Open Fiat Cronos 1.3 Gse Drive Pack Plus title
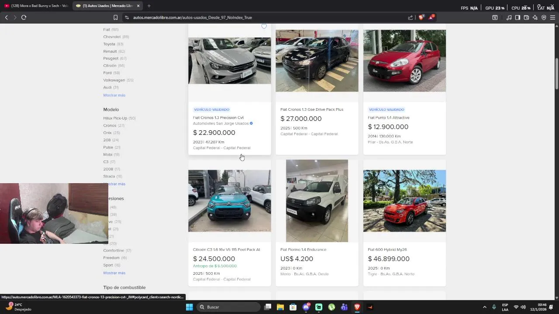This screenshot has height=314, width=559. tap(312, 109)
